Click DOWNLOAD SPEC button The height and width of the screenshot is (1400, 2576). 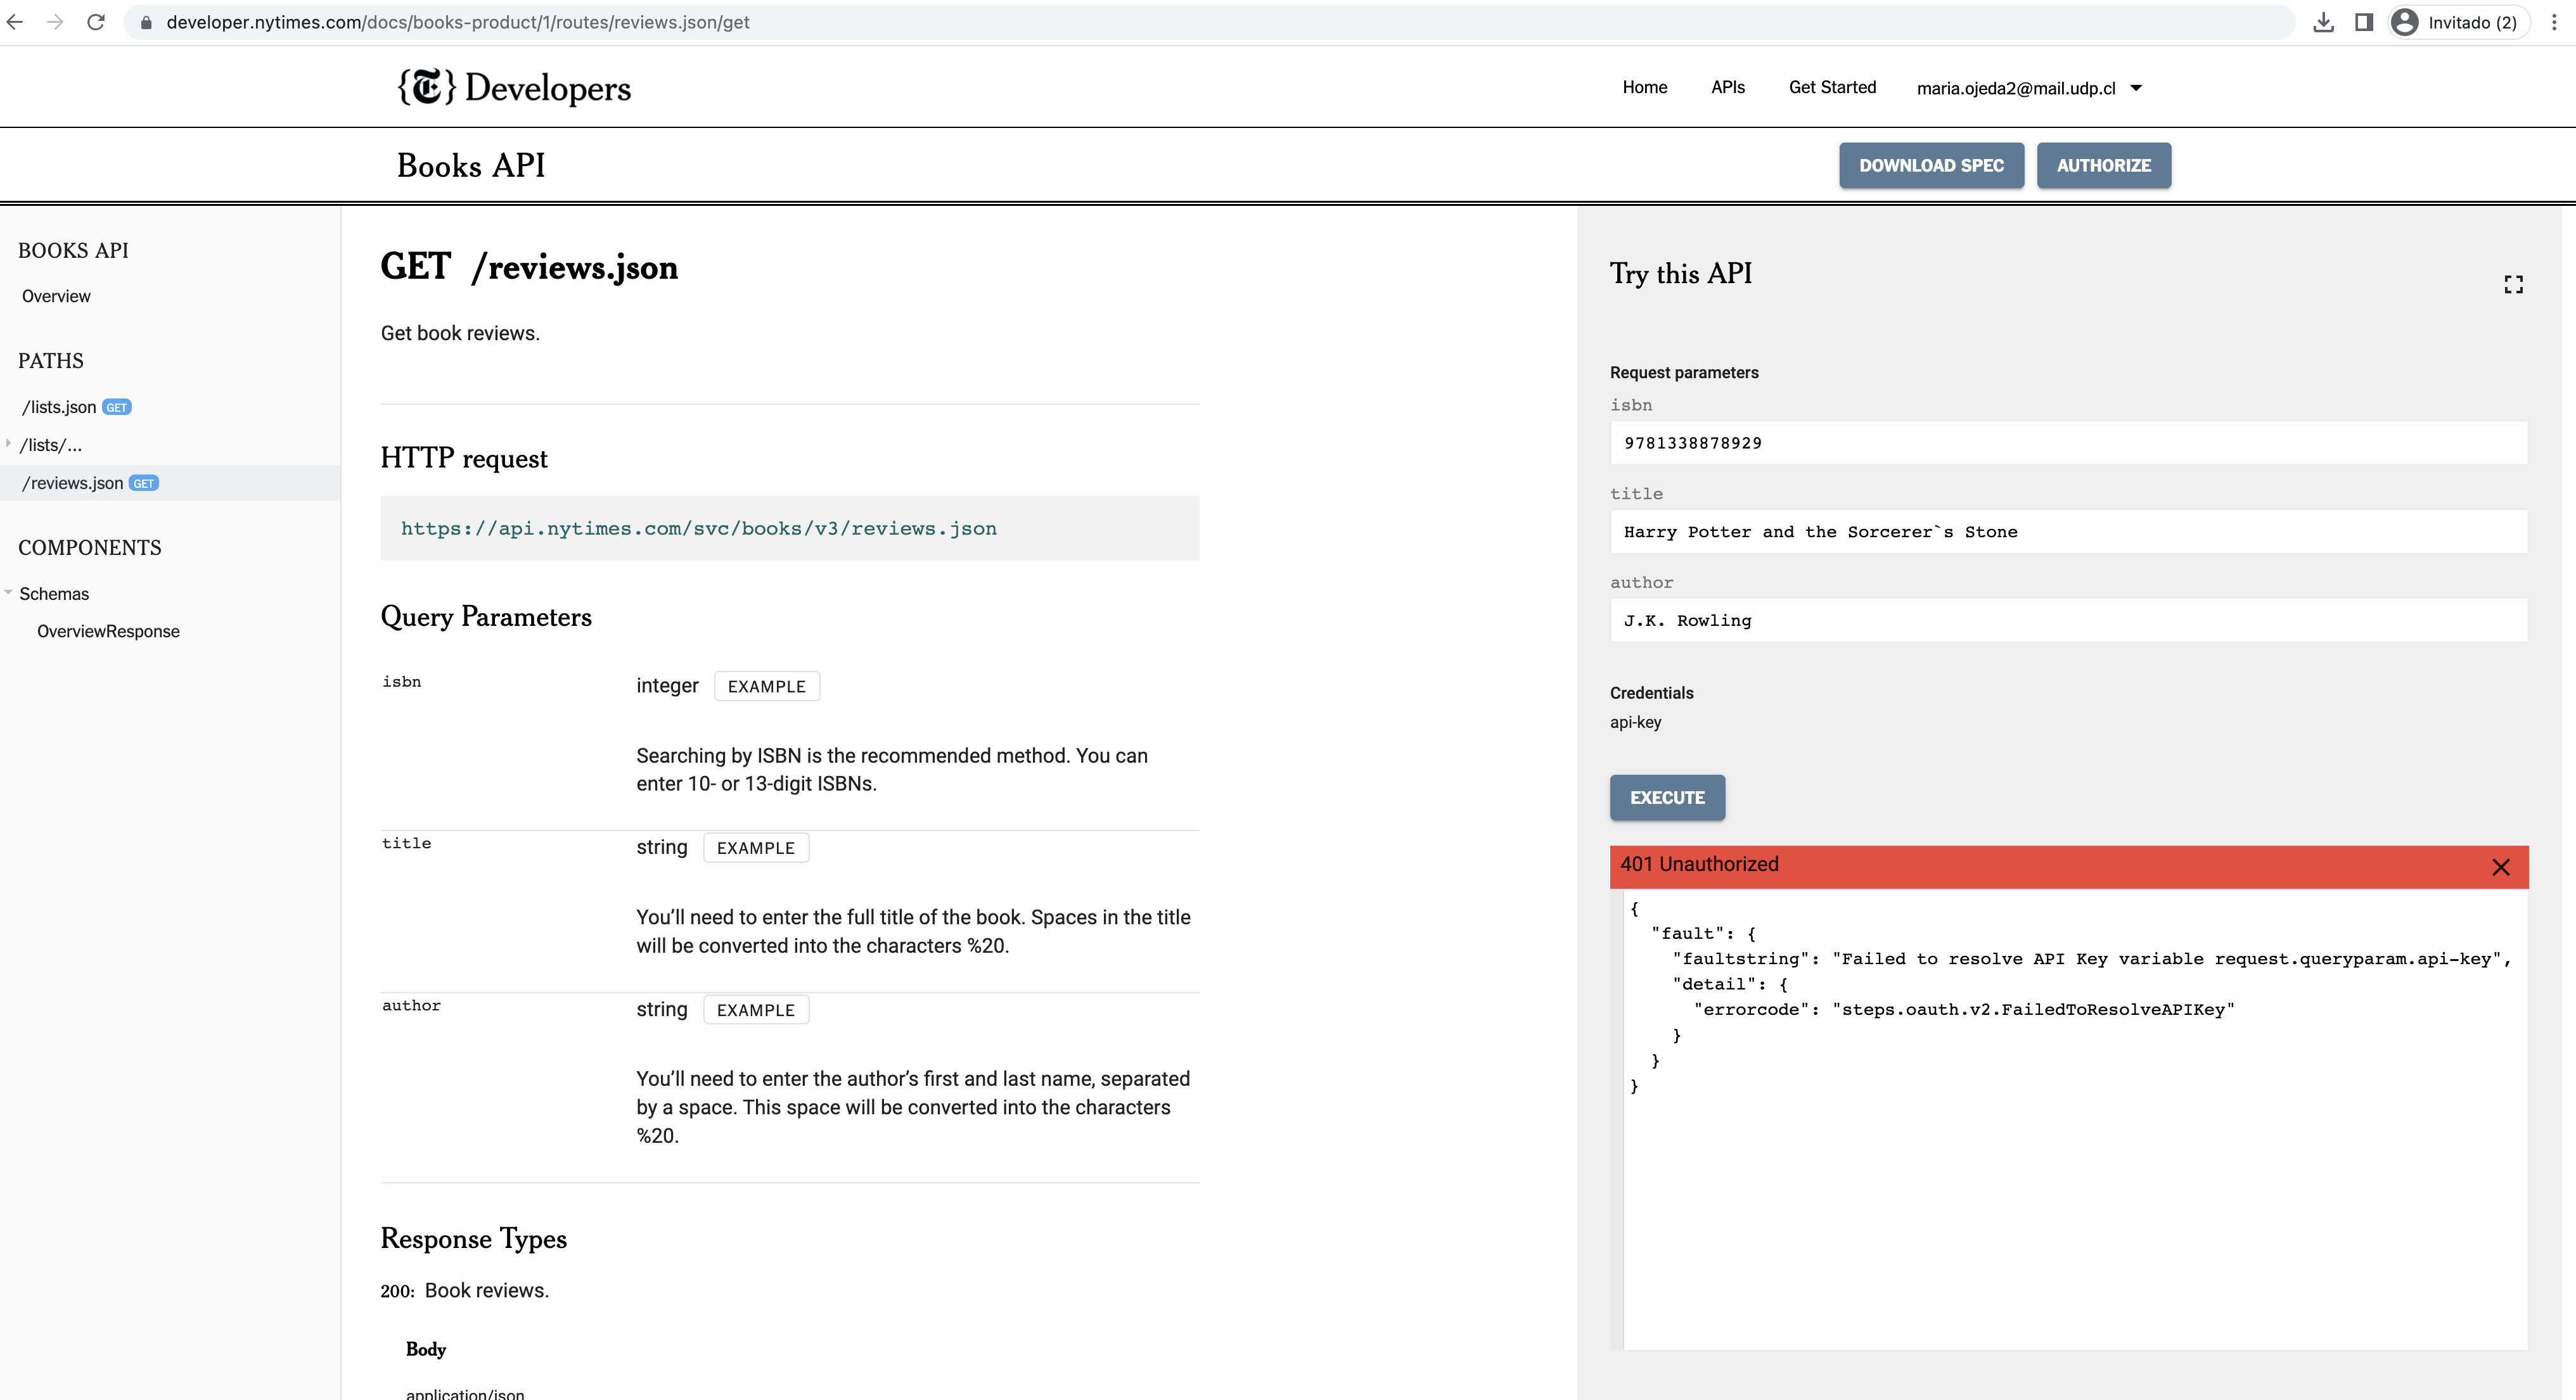pyautogui.click(x=1931, y=165)
